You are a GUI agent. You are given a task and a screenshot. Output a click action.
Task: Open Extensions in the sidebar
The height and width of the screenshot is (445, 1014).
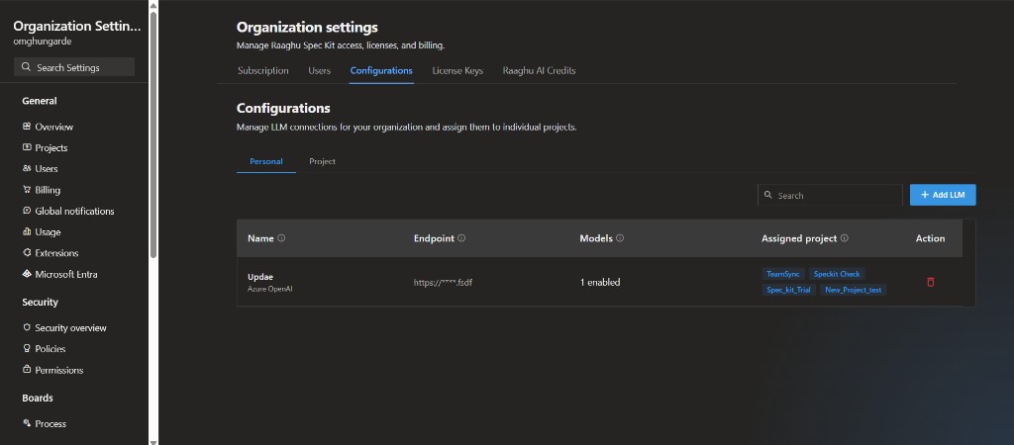56,253
